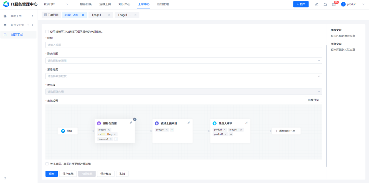Remove product from 直接上级审批 node
Viewport: 369px width, 183px height.
tap(167, 130)
